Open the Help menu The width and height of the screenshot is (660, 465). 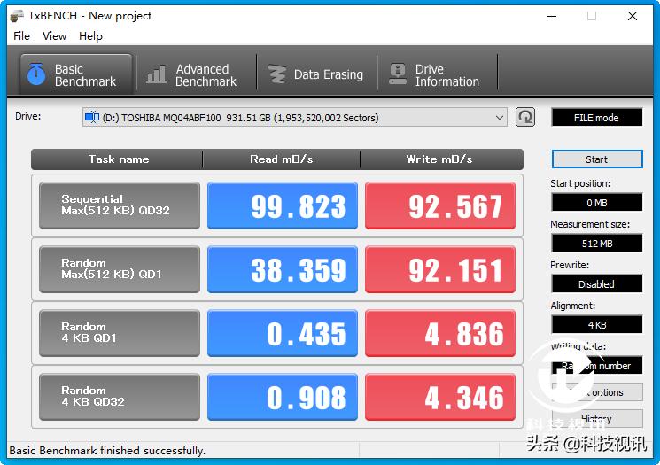click(x=90, y=36)
